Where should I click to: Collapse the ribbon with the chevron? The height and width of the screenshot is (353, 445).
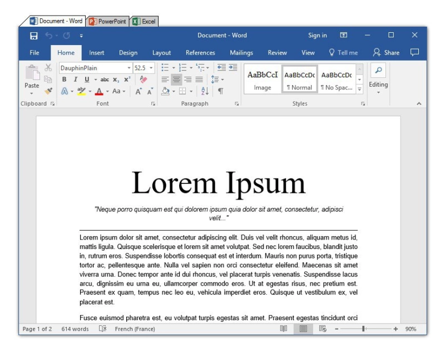point(419,103)
